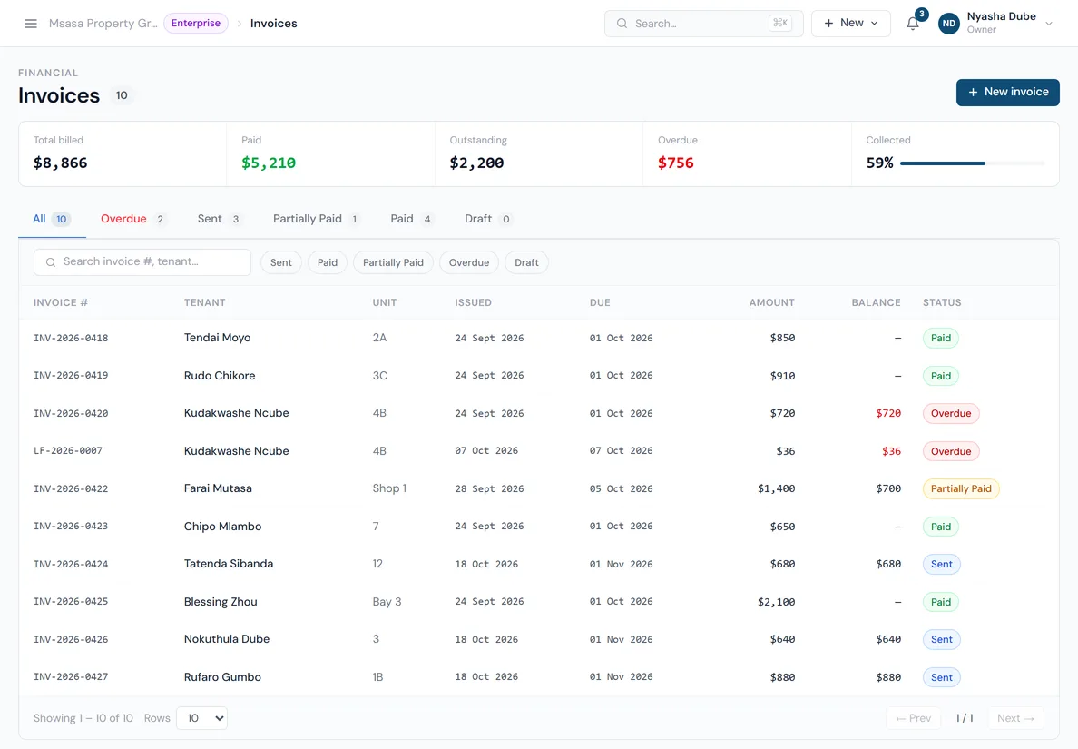Click the Status column header
This screenshot has width=1078, height=749.
coord(942,302)
